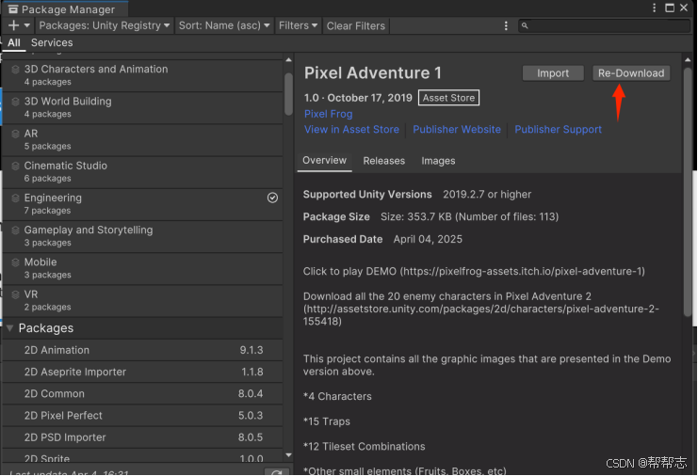The image size is (698, 476).
Task: Select the 3D World Building feature set
Action: tap(142, 107)
